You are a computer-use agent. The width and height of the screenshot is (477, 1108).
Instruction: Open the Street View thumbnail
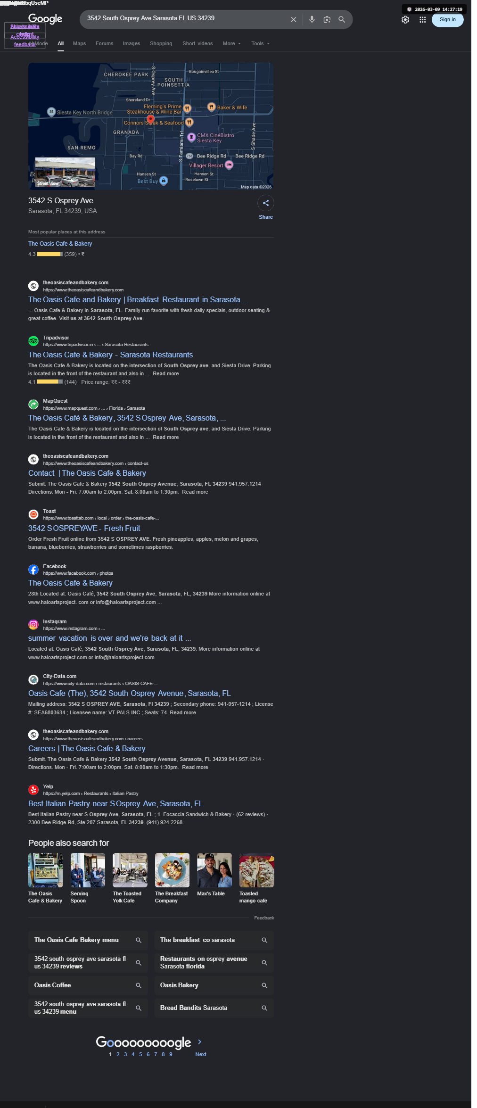click(x=65, y=173)
